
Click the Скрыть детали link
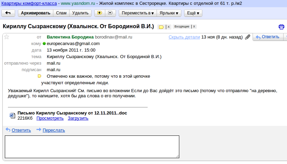pyautogui.click(x=184, y=37)
